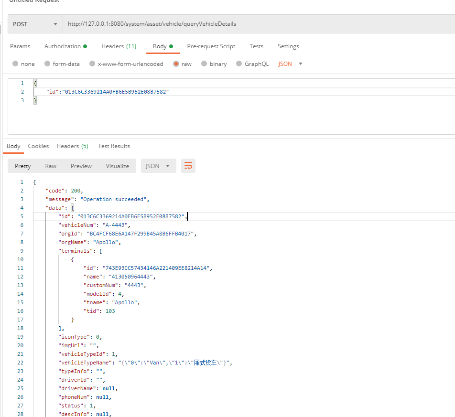
Task: Switch to the Params tab
Action: 20,46
